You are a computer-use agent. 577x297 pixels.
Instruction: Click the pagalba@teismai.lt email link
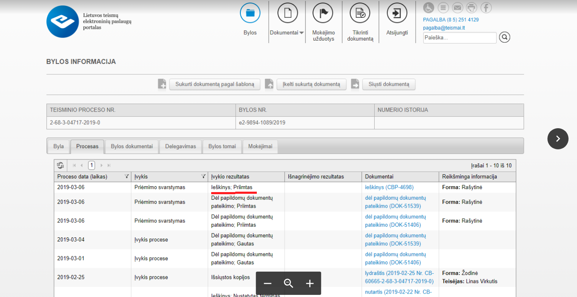444,28
